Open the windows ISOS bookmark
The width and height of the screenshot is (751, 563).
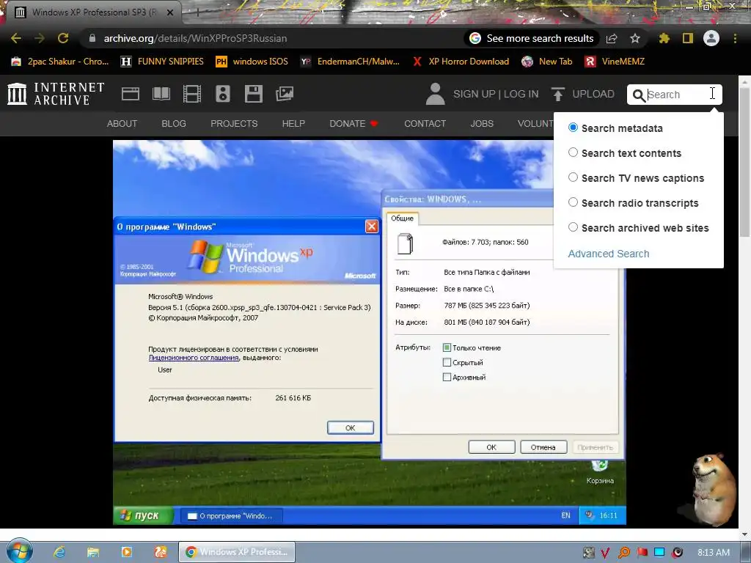coord(252,62)
